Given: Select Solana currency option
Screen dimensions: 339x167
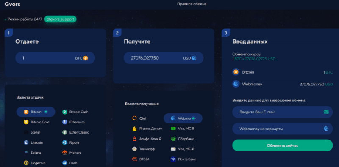Looking at the screenshot, I should [x=32, y=153].
